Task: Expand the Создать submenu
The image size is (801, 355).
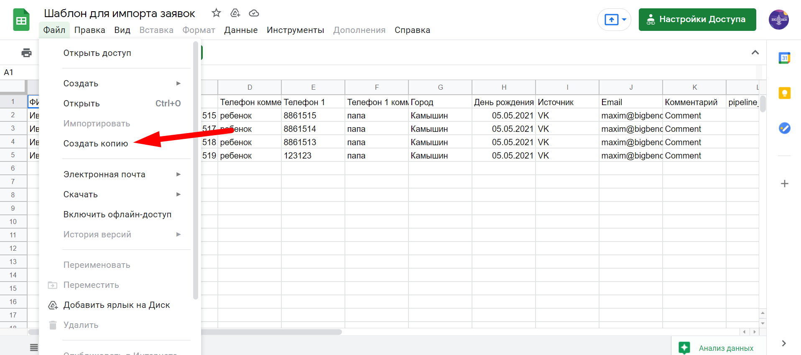Action: tap(116, 83)
